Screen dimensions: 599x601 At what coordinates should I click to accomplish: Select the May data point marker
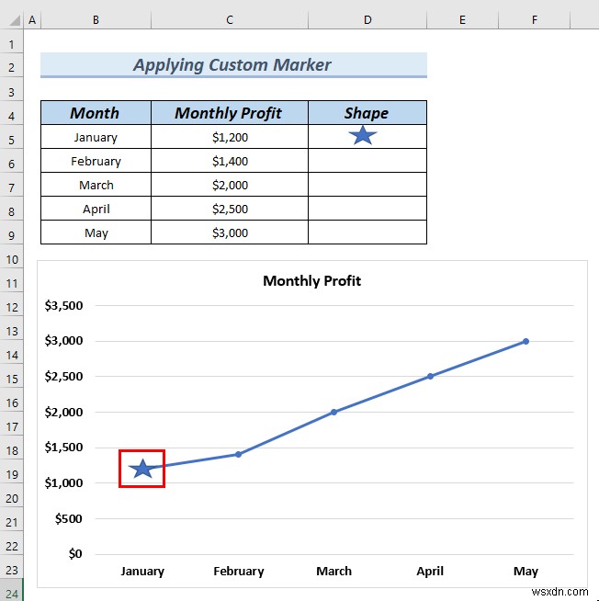pos(526,341)
